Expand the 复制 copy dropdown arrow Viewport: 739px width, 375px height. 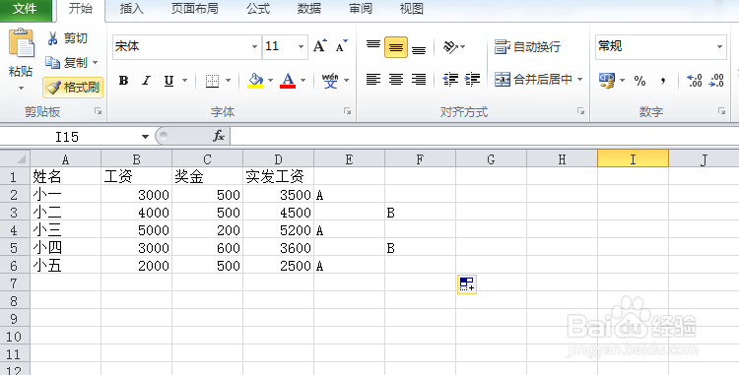(96, 62)
